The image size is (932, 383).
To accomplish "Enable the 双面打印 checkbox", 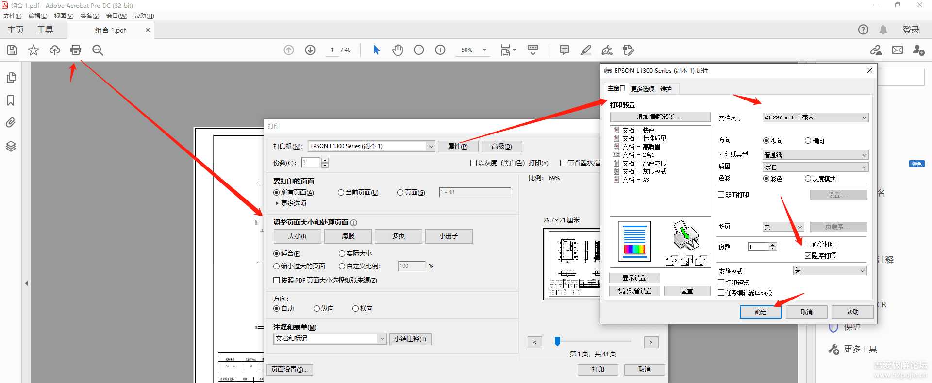I will [x=721, y=195].
